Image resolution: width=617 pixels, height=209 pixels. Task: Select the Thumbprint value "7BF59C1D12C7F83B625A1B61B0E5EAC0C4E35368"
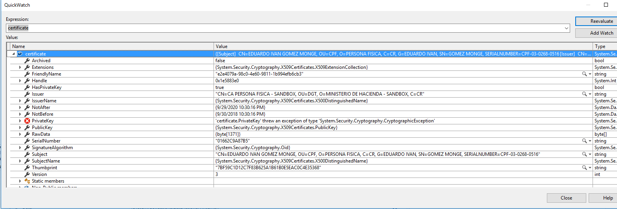(x=268, y=168)
